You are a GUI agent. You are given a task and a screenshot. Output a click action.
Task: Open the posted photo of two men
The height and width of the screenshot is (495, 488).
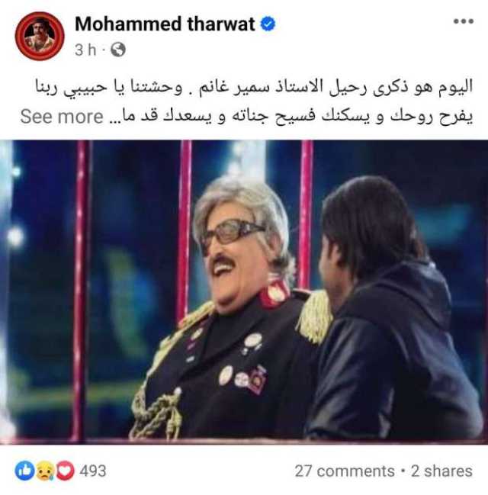[244, 292]
